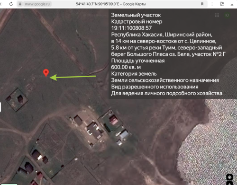Zoom in with the plus button
The height and width of the screenshot is (185, 237).
[229, 184]
